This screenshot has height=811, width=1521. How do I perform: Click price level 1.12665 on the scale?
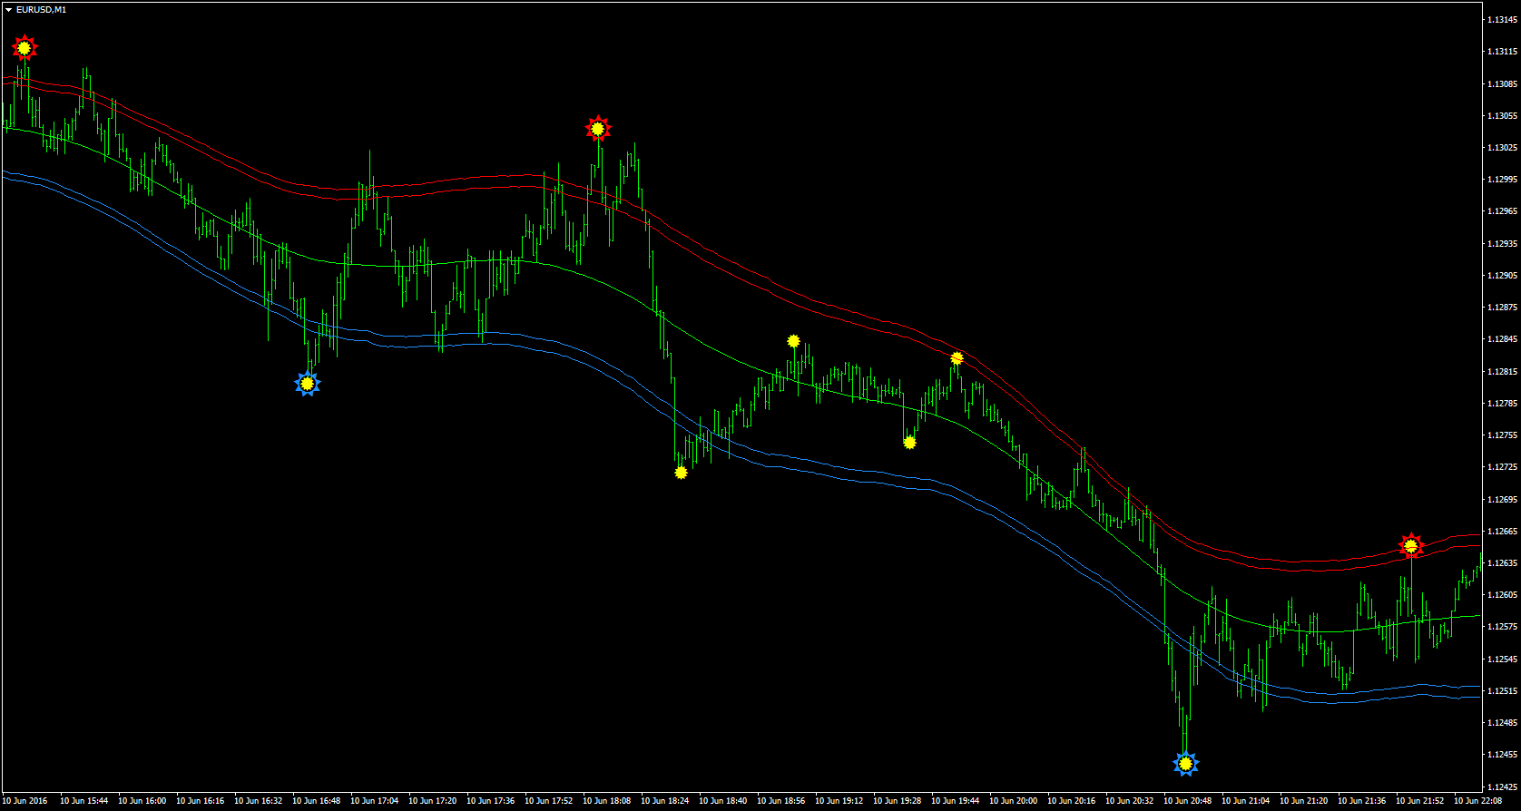(1502, 531)
